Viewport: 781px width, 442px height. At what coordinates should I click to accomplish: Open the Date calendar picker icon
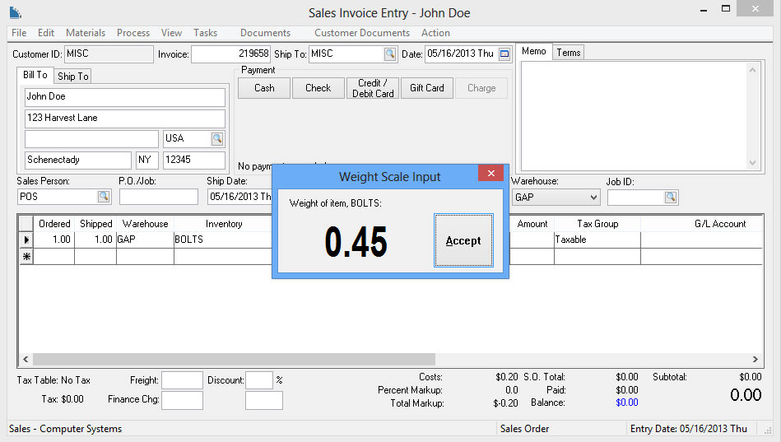coord(504,54)
